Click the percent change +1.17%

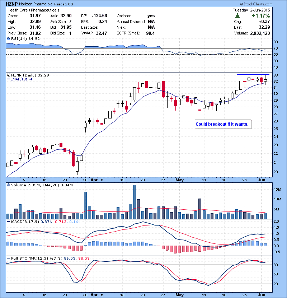tap(261, 15)
